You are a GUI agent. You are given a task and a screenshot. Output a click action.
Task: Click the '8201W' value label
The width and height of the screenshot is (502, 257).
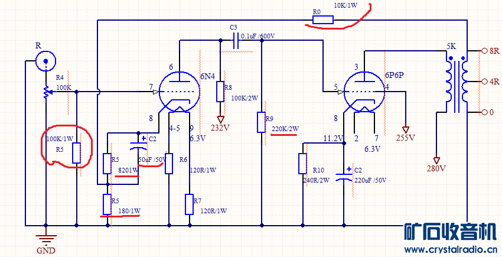[128, 170]
